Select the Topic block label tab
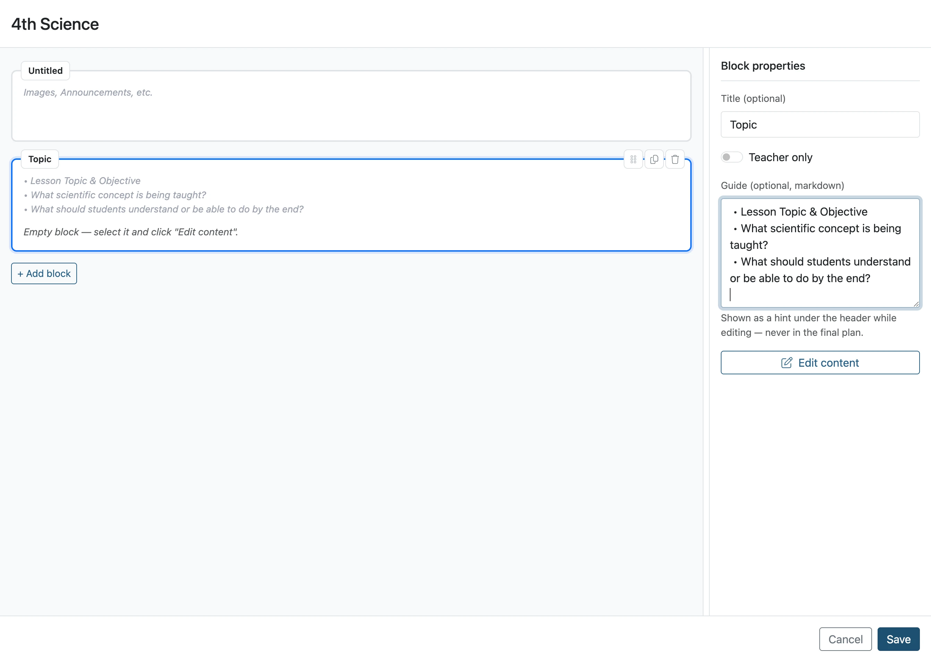 pyautogui.click(x=40, y=159)
